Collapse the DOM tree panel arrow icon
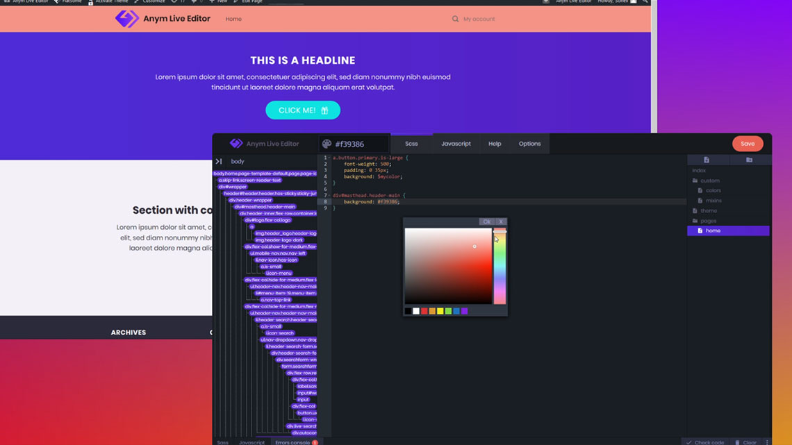The height and width of the screenshot is (445, 792). click(x=219, y=161)
